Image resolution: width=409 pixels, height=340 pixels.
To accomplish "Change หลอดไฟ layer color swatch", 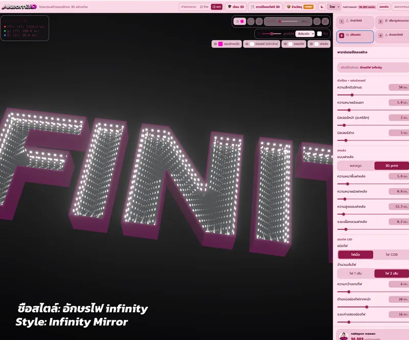I will pyautogui.click(x=290, y=44).
